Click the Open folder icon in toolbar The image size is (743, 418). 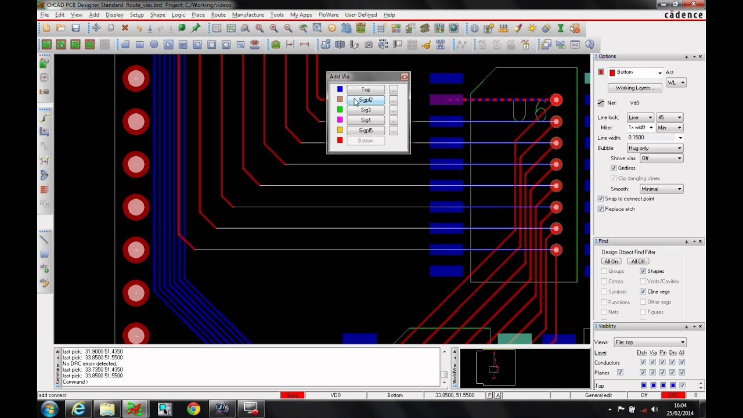[61, 28]
